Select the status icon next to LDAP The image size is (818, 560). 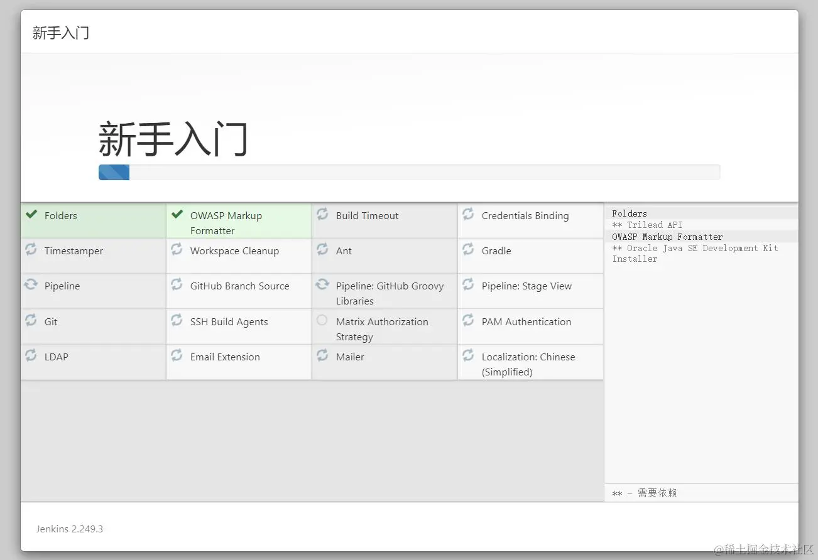[x=31, y=355]
